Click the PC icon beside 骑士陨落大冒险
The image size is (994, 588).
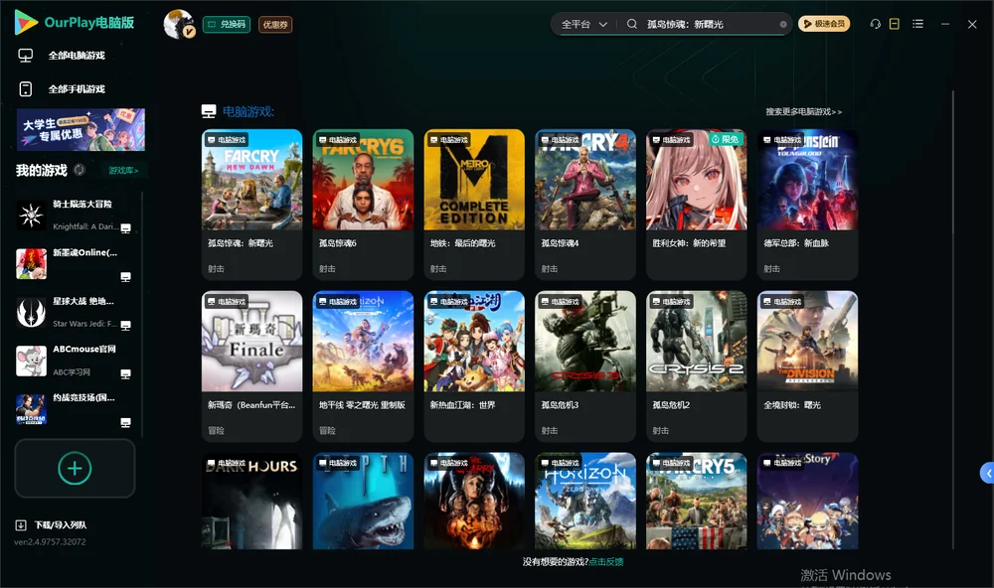point(125,228)
